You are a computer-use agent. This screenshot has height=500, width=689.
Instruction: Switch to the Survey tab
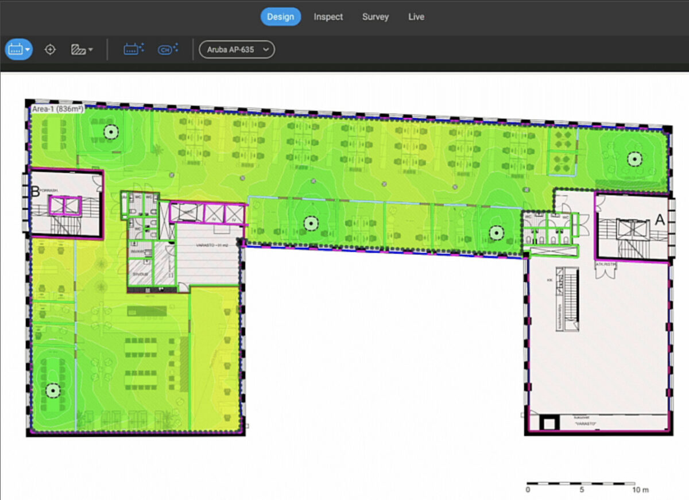click(x=375, y=17)
